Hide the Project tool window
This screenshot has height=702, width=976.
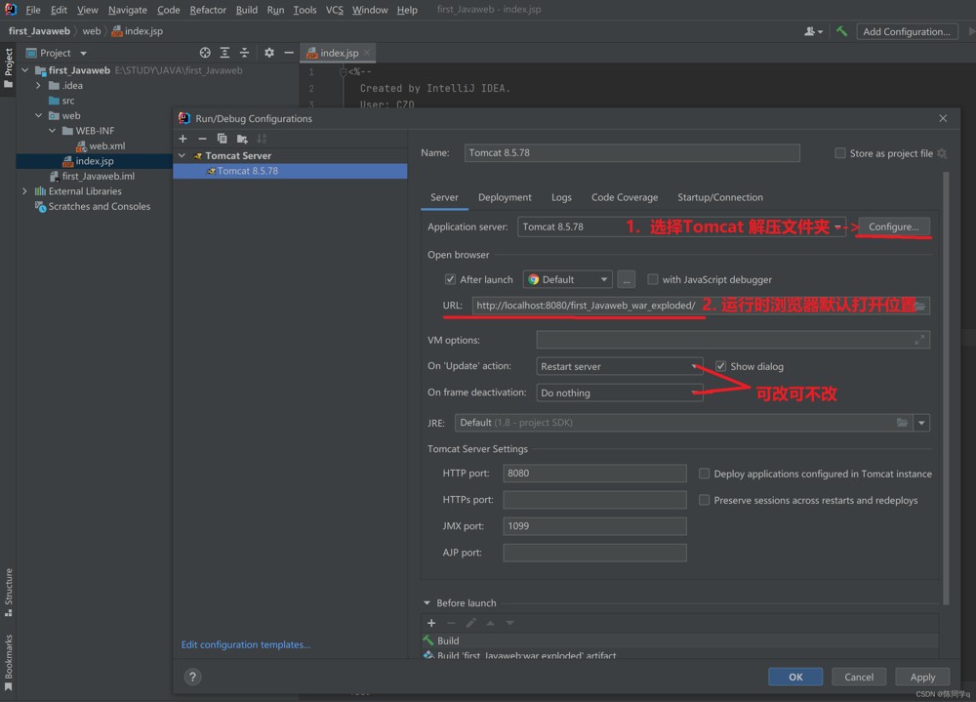[289, 53]
